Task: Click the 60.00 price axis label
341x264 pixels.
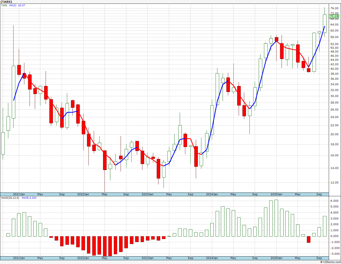Action: (334, 30)
